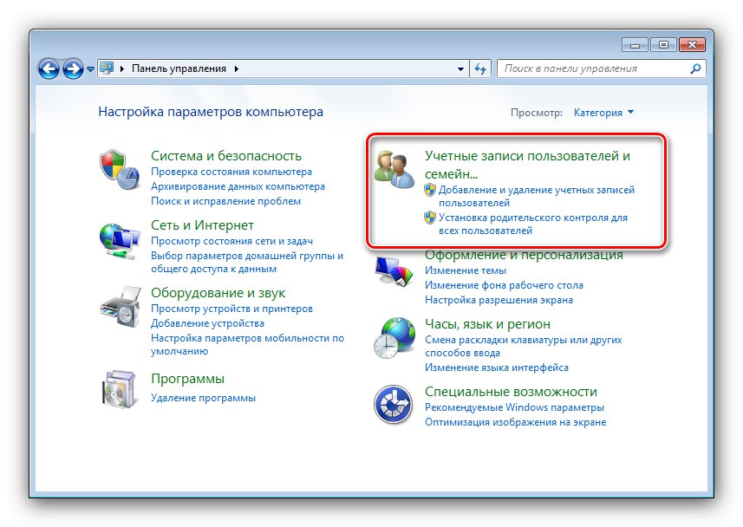Click the Панель управления breadcrumb item
The image size is (743, 527).
(x=178, y=68)
